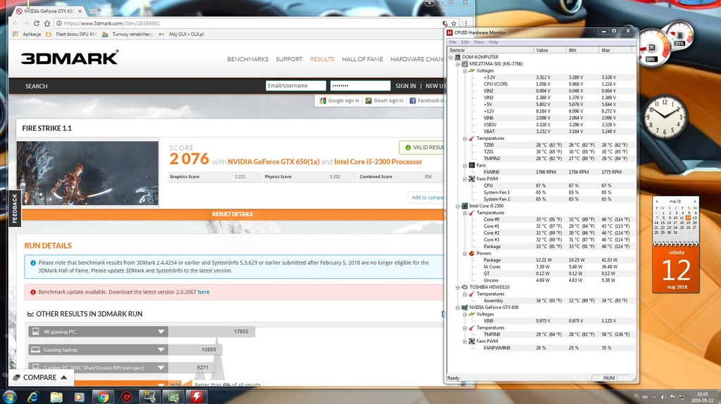Collapse the MSI Z77MA-S01 node
721x404 pixels.
point(458,64)
